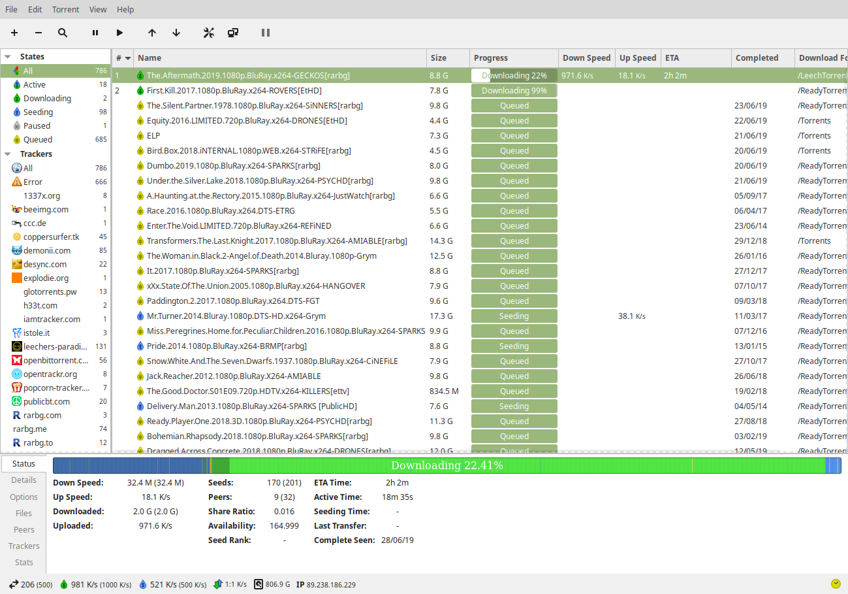Click the Add Torrent plus icon
The width and height of the screenshot is (848, 594).
14,33
